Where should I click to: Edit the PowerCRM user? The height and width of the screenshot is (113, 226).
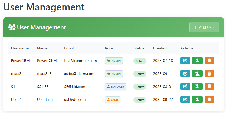click(x=185, y=61)
